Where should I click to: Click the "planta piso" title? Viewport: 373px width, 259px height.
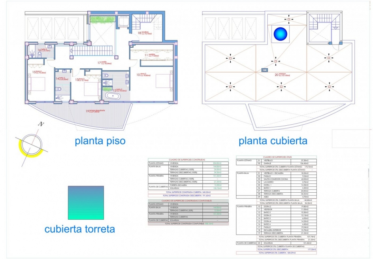click(100, 141)
